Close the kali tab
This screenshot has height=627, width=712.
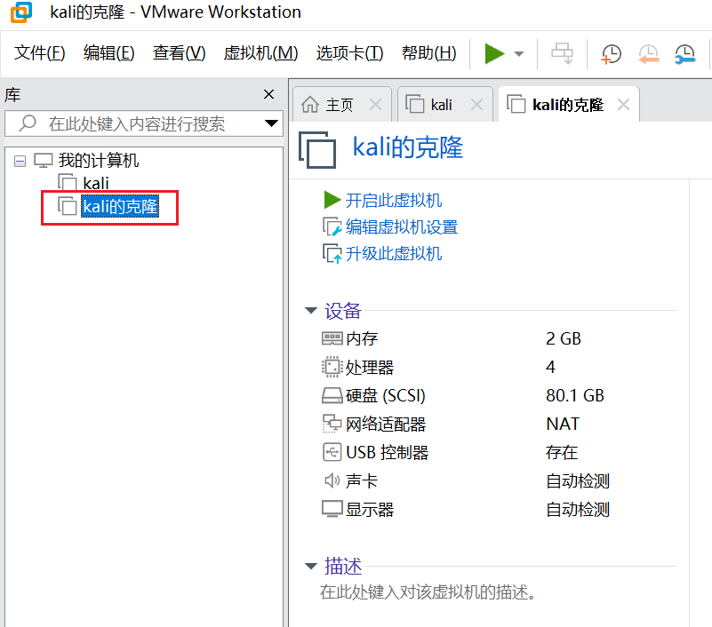pos(476,105)
